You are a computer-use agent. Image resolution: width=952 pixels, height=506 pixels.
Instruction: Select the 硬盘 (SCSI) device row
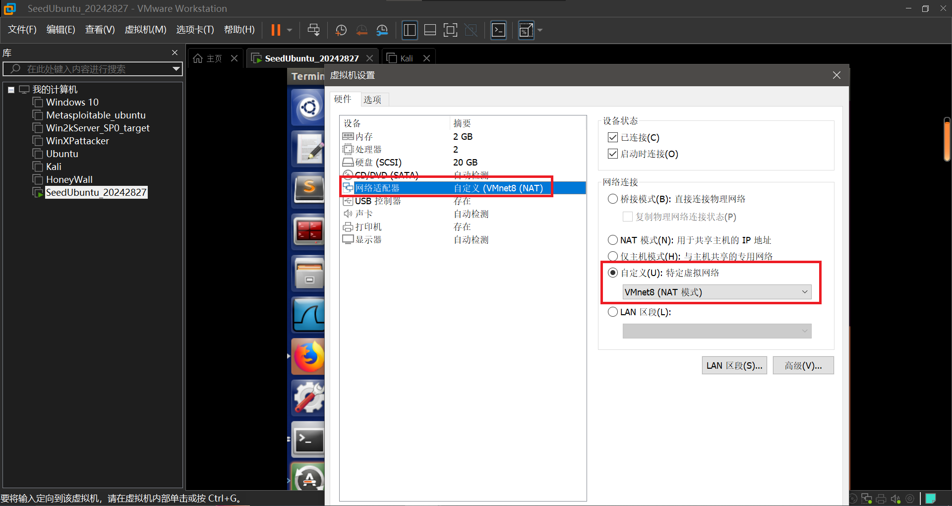(x=463, y=162)
